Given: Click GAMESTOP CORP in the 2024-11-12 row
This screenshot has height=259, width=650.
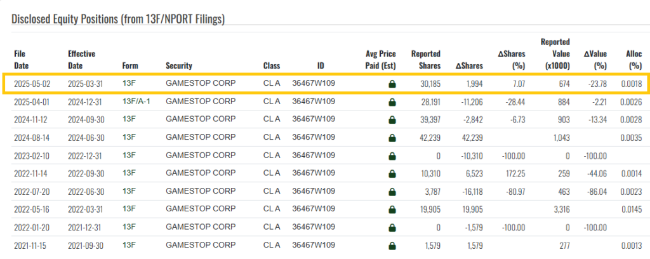Looking at the screenshot, I should point(201,119).
